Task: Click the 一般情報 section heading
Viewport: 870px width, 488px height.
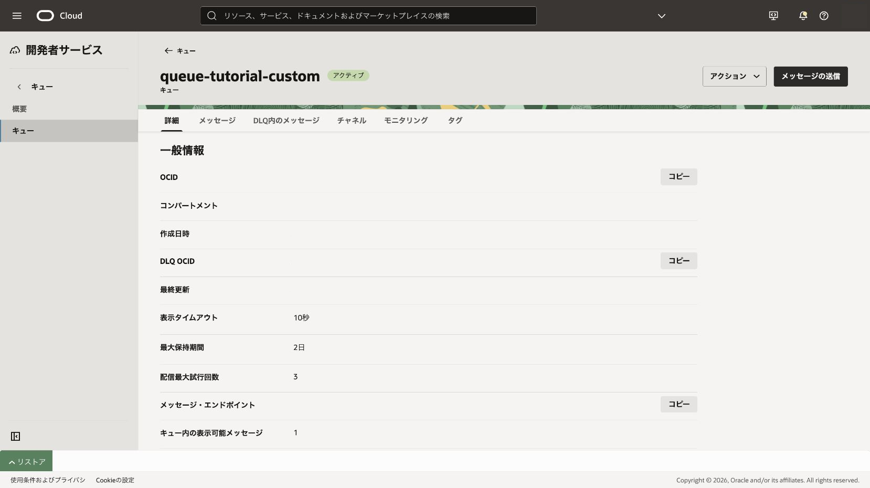Action: point(182,151)
